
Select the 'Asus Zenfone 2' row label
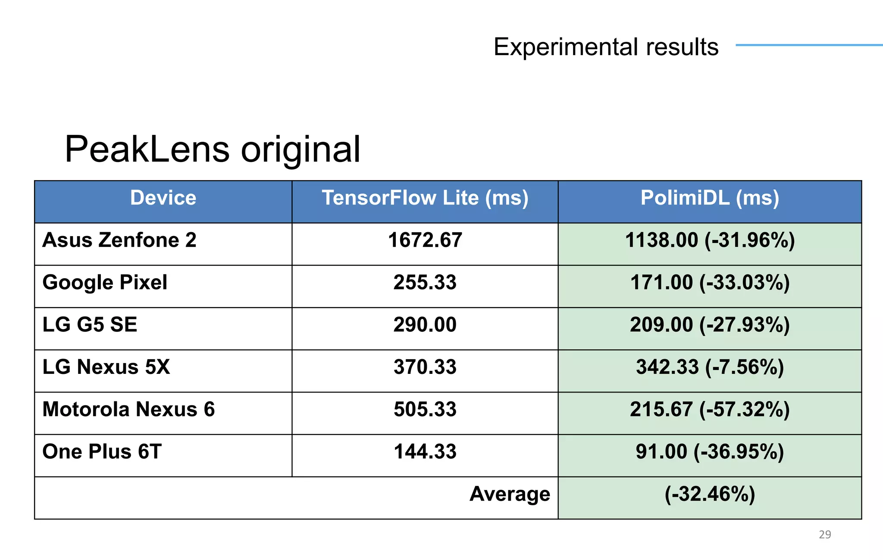(163, 244)
